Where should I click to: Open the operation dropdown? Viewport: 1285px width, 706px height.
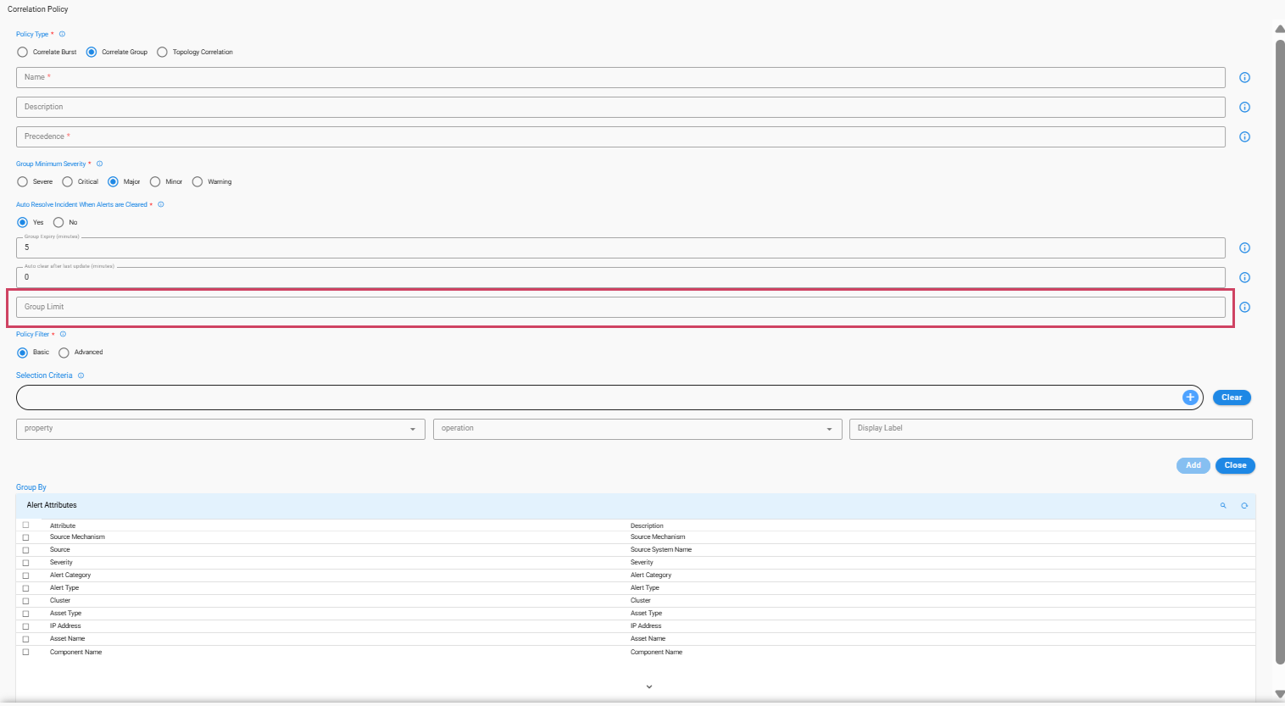point(637,429)
